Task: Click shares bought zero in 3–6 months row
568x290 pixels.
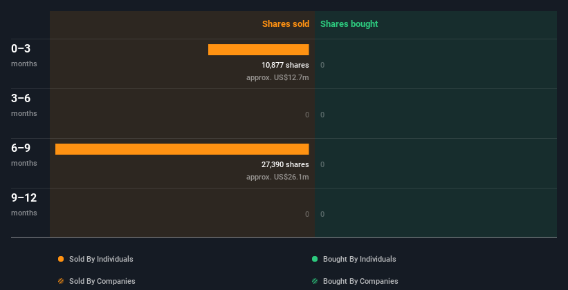Action: click(x=322, y=115)
